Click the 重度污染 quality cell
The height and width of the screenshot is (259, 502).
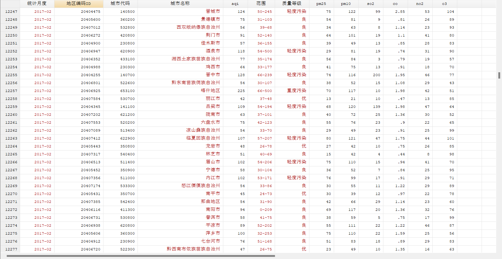point(292,91)
